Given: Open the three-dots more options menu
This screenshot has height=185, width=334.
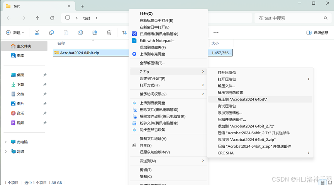Looking at the screenshot, I should (x=216, y=33).
